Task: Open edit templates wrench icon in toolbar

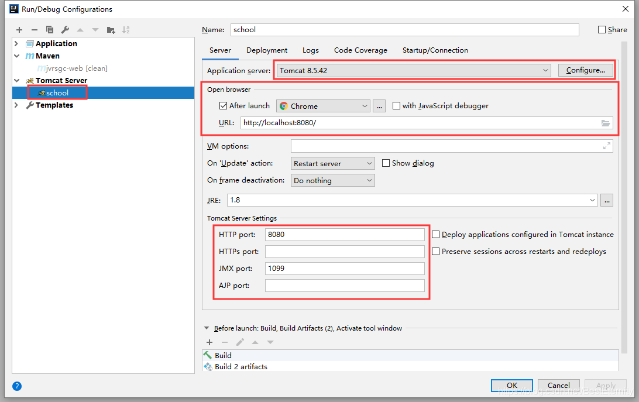Action: coord(65,30)
